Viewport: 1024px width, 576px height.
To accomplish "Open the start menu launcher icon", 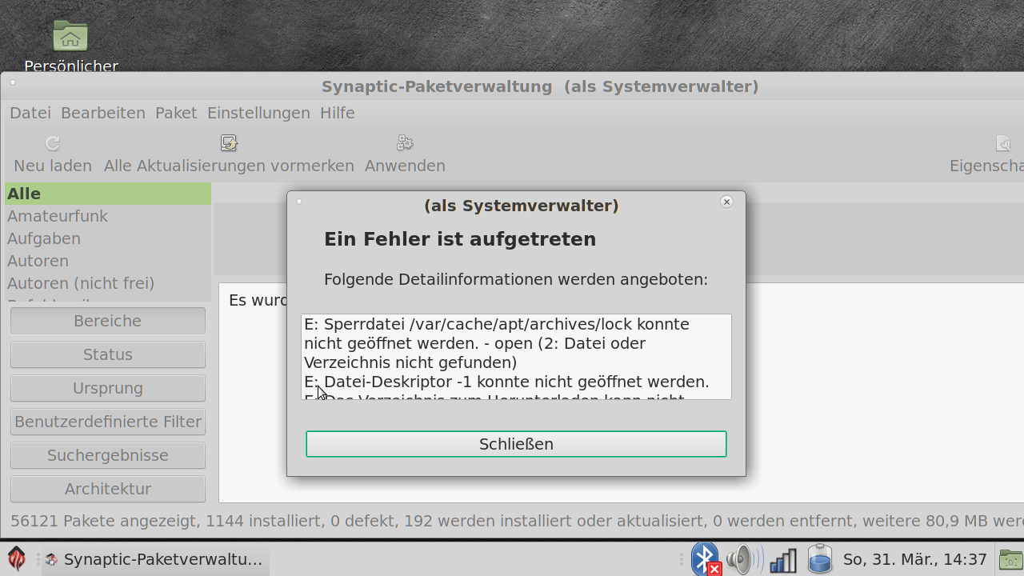I will pos(17,559).
